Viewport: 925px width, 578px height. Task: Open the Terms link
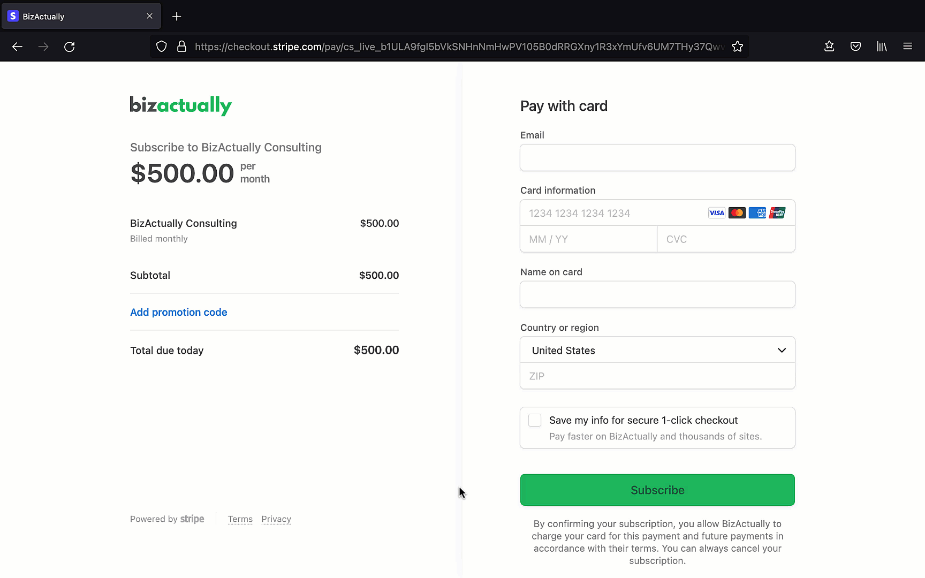(x=240, y=519)
